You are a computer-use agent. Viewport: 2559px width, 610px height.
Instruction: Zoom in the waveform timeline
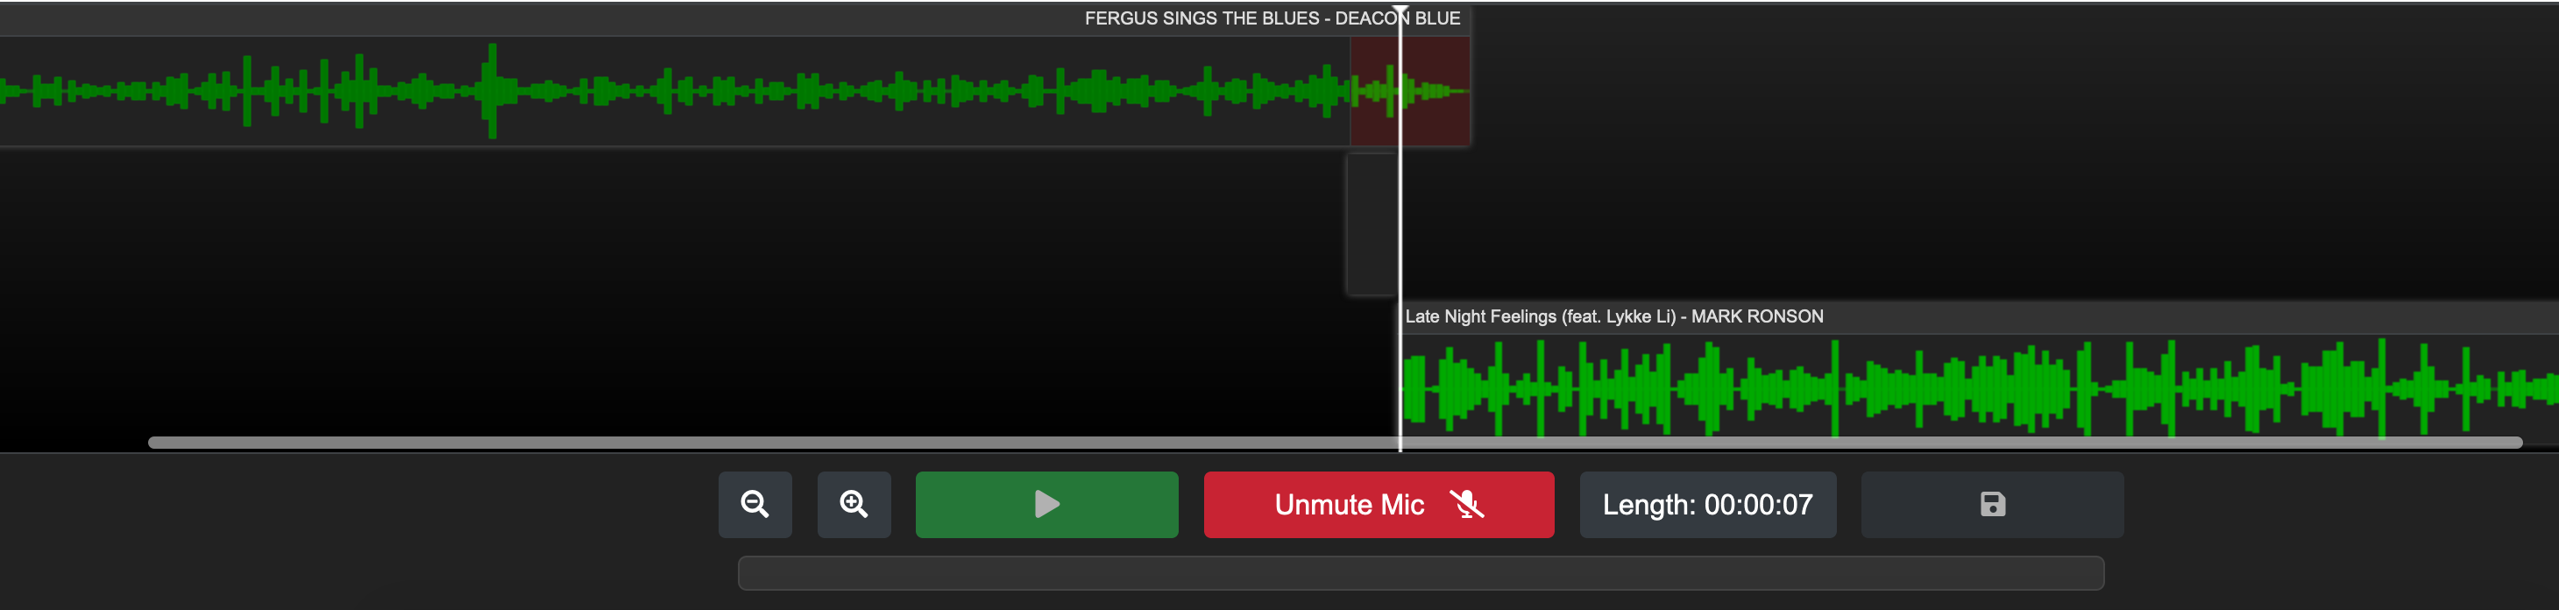coord(854,505)
